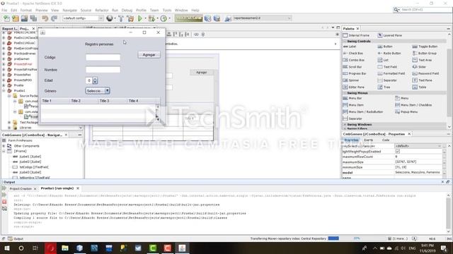
Task: Select the Text Field palette component
Action: pos(387,67)
